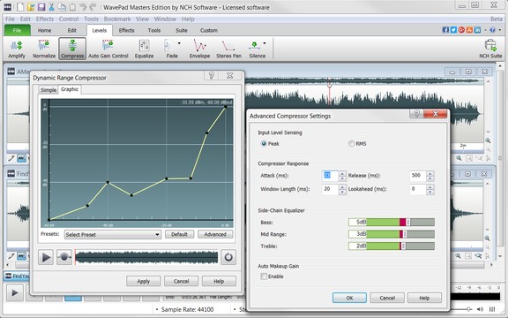508x318 pixels.
Task: Select RMS input level sensing
Action: 352,143
